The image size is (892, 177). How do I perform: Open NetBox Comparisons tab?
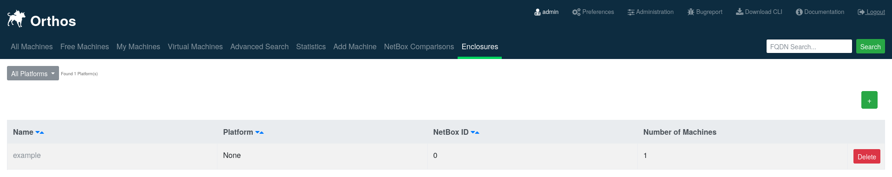pos(419,47)
